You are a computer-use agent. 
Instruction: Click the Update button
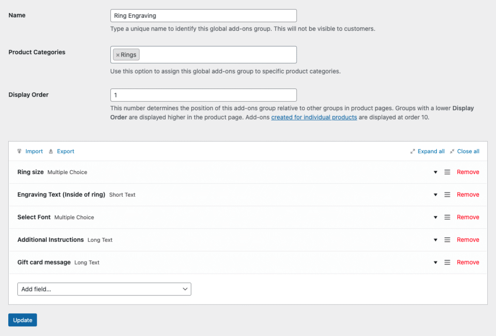tap(22, 320)
